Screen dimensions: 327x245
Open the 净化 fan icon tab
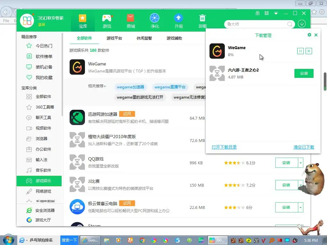tap(155, 21)
